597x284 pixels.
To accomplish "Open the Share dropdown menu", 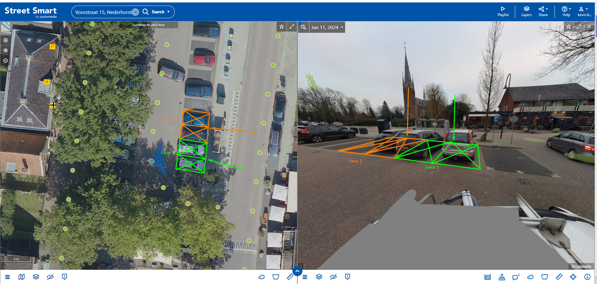I will [543, 11].
